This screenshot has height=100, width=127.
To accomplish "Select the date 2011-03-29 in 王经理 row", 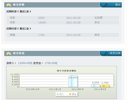I will pyautogui.click(x=73, y=18).
